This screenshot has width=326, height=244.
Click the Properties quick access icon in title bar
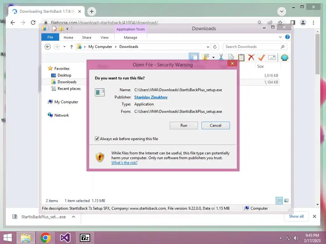coord(54,29)
